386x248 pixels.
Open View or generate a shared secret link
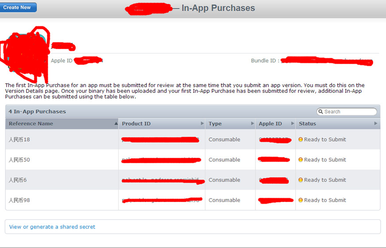[52, 227]
